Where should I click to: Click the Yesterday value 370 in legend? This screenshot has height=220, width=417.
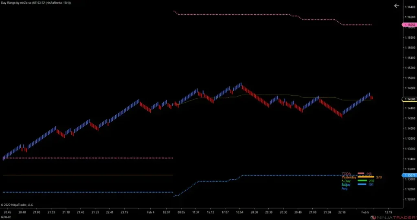click(x=379, y=177)
